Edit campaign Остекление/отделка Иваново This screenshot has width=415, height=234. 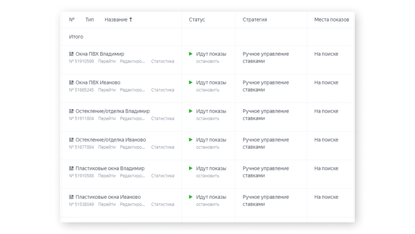(x=132, y=147)
